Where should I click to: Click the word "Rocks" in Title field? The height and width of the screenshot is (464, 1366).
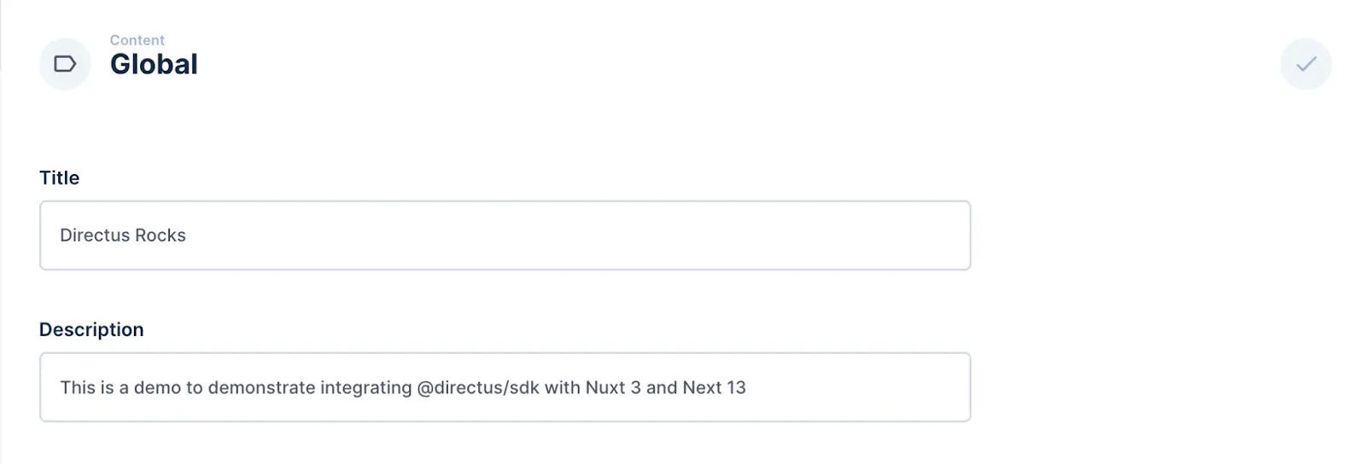[x=161, y=235]
